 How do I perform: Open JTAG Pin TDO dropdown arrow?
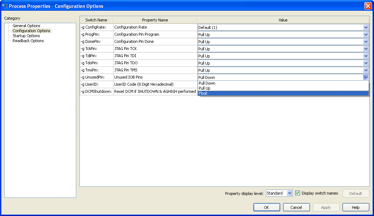pyautogui.click(x=366, y=63)
